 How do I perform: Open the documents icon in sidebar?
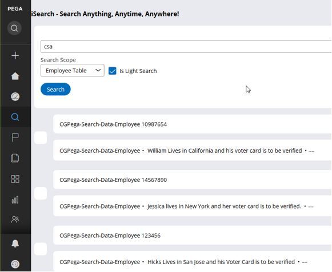[x=15, y=158]
